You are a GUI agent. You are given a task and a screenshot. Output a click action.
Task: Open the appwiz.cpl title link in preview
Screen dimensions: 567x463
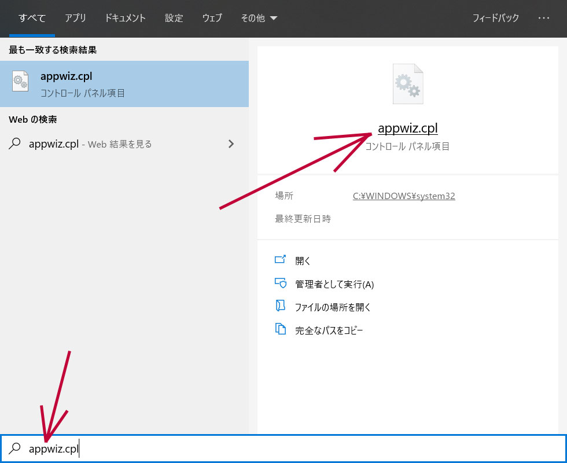click(x=408, y=128)
